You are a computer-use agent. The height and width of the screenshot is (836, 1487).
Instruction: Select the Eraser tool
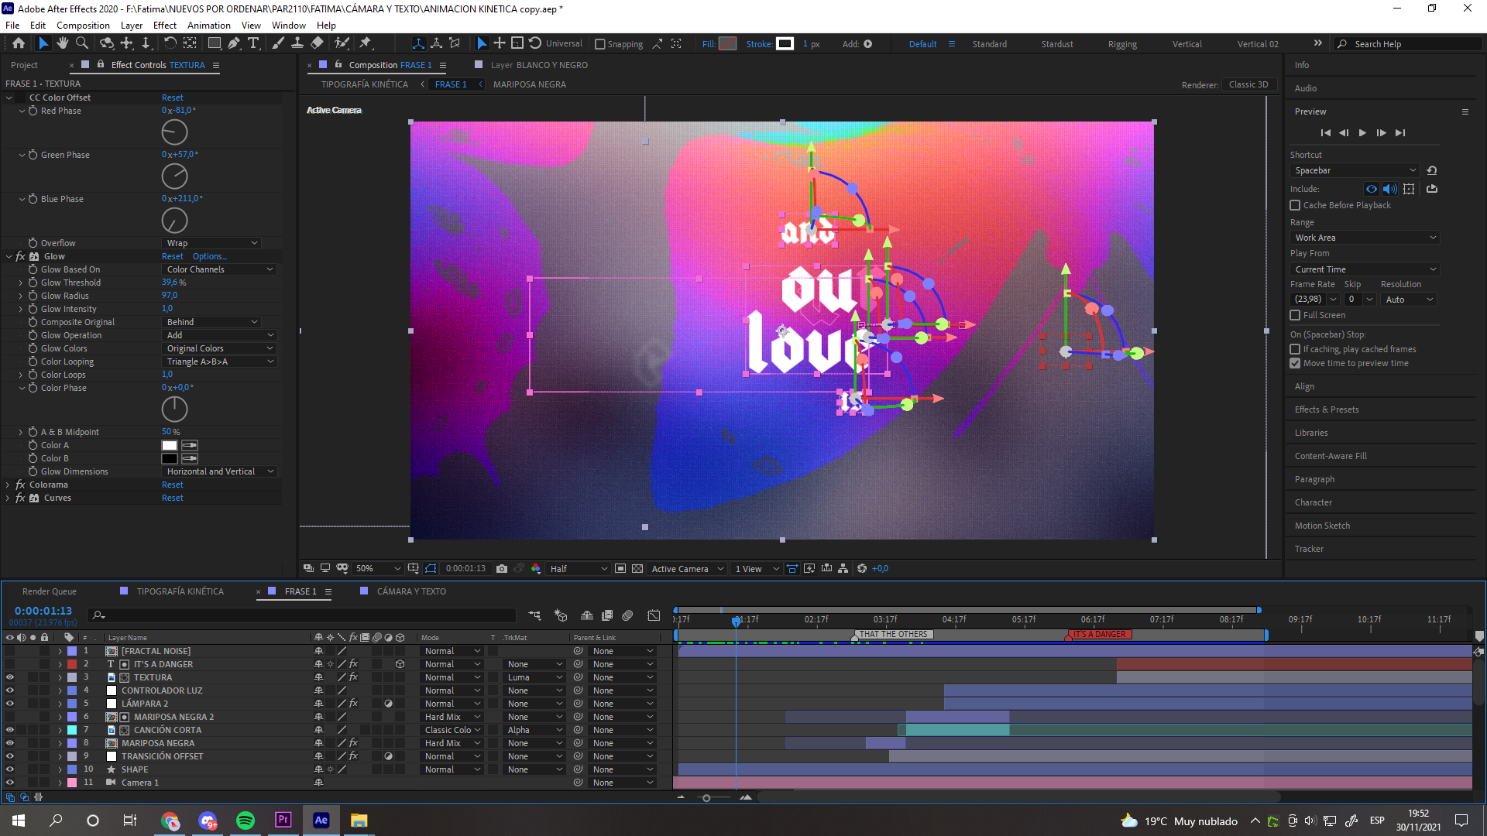click(318, 43)
